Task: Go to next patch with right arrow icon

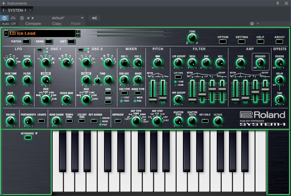Action: (x=32, y=18)
